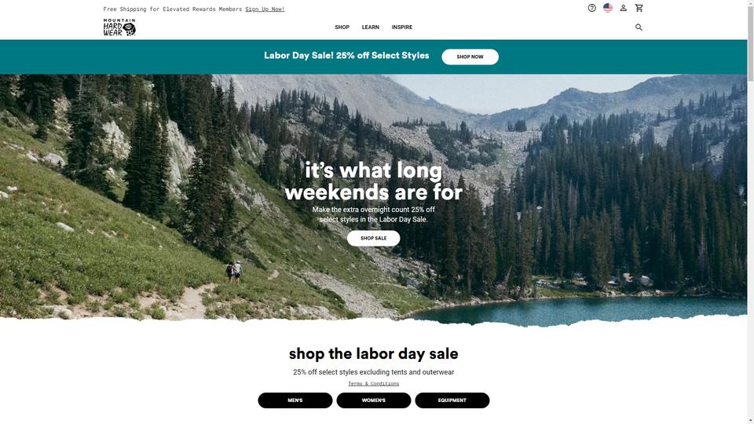
Task: Open the account profile icon
Action: pyautogui.click(x=623, y=8)
